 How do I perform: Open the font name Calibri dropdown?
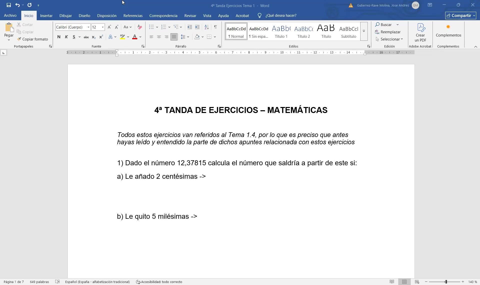pyautogui.click(x=88, y=27)
